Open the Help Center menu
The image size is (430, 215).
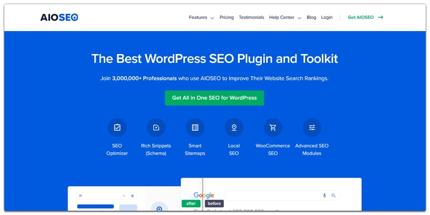click(x=282, y=17)
